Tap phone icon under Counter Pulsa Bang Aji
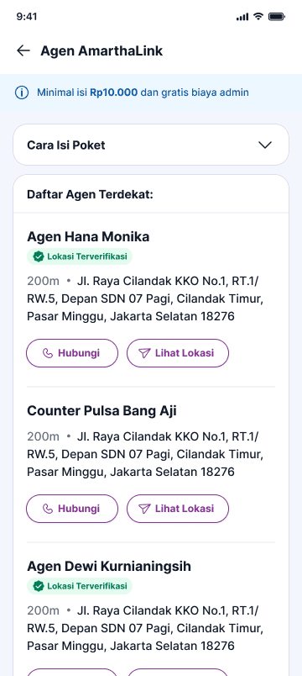Image resolution: width=302 pixels, height=676 pixels. click(x=48, y=509)
